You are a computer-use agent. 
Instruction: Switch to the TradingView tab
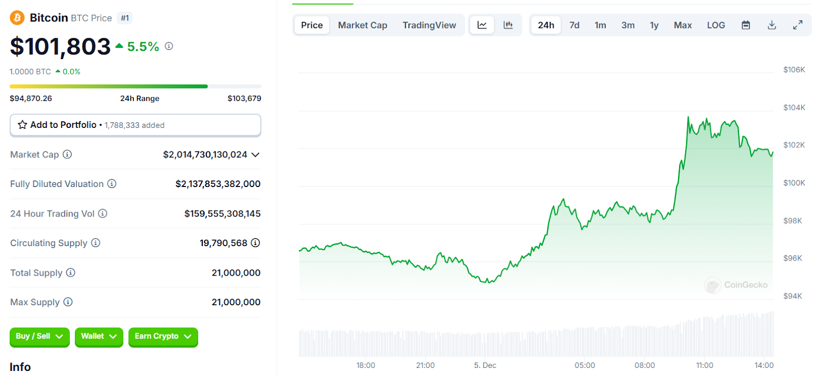(x=429, y=25)
